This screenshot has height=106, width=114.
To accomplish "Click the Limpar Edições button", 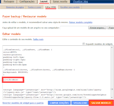I will coord(59,103).
